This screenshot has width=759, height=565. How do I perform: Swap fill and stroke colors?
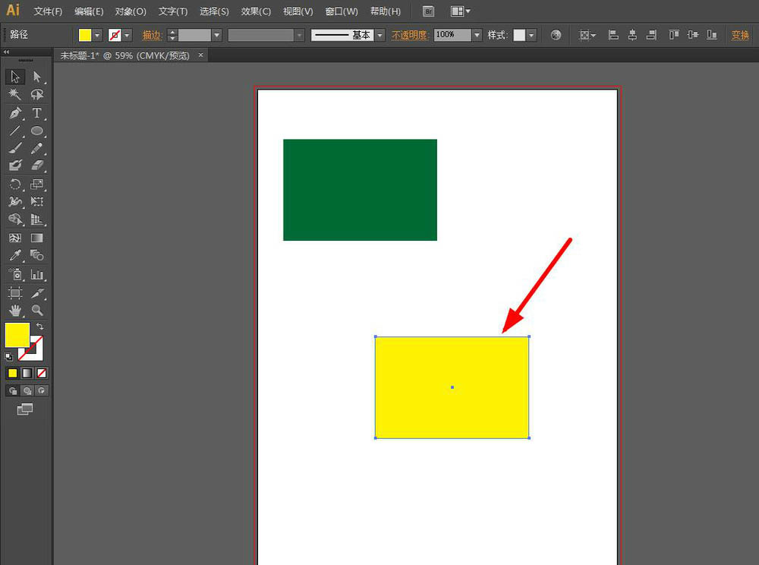coord(40,326)
